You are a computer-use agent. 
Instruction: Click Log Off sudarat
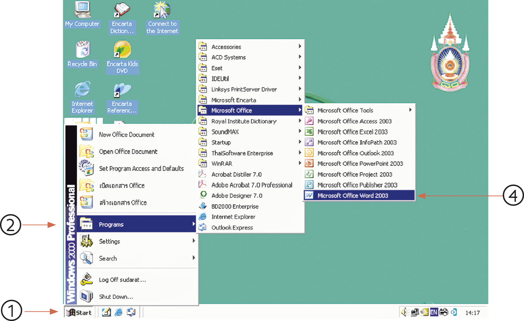click(x=137, y=280)
